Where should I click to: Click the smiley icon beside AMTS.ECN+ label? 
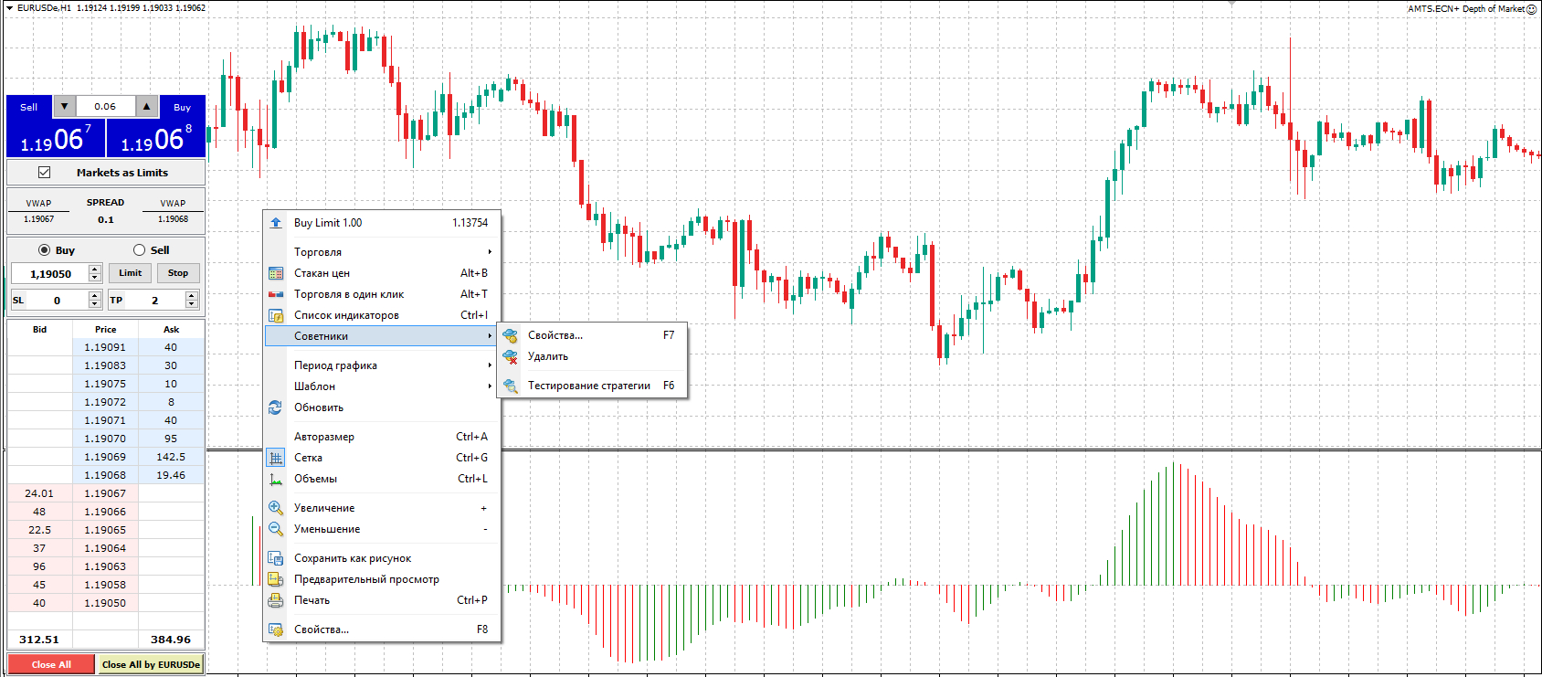point(1532,9)
